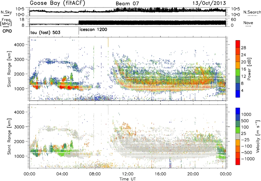This screenshot has width=261, height=181.
Task: Click the '4' power colorbar value
Action: [x=242, y=90]
